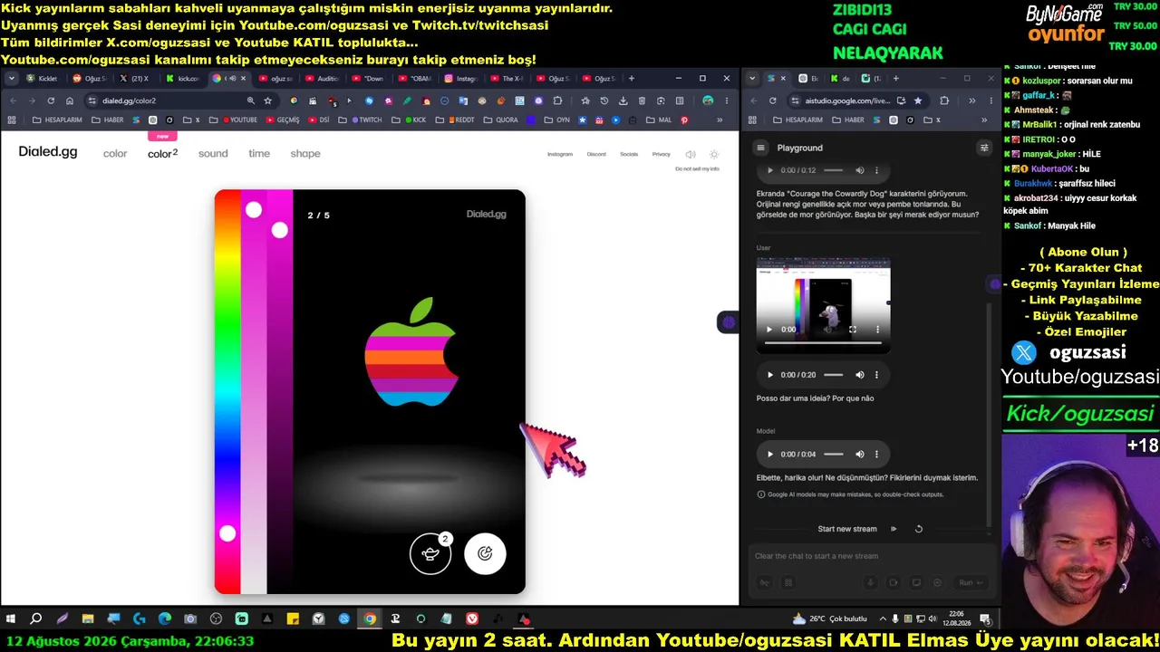Image resolution: width=1160 pixels, height=652 pixels.
Task: Open the color game tab
Action: 115,154
